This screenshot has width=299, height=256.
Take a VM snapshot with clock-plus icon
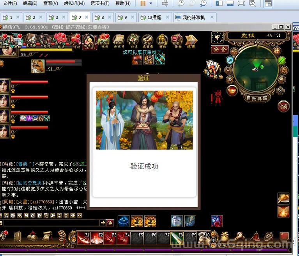(181, 3)
